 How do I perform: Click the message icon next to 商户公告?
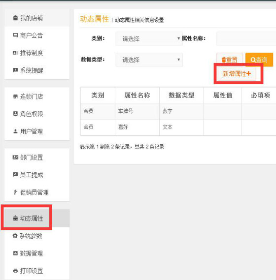pyautogui.click(x=15, y=35)
